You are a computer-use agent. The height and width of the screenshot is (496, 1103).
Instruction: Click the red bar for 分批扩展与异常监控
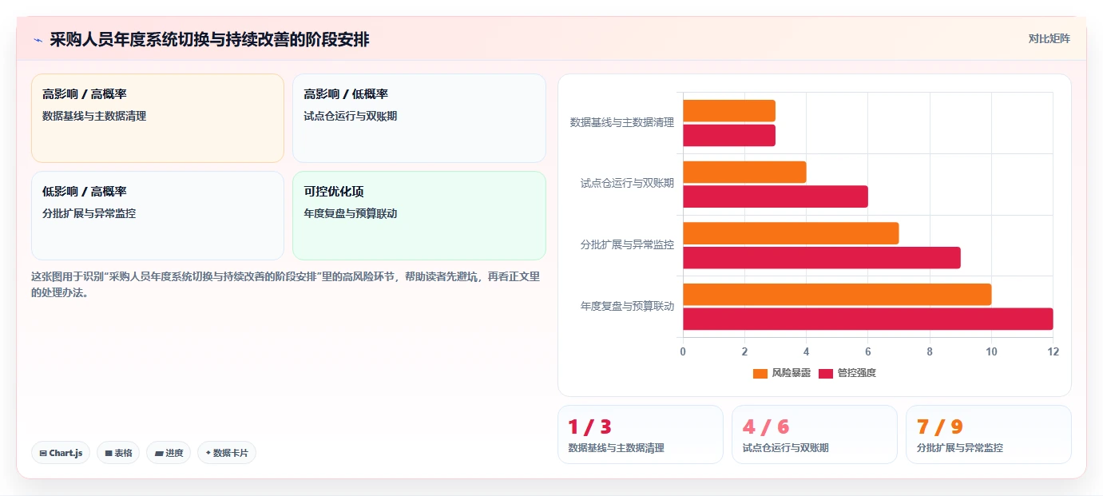point(822,258)
